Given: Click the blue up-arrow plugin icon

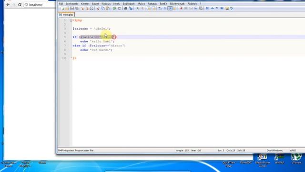Looking at the screenshot, I should point(212,9).
